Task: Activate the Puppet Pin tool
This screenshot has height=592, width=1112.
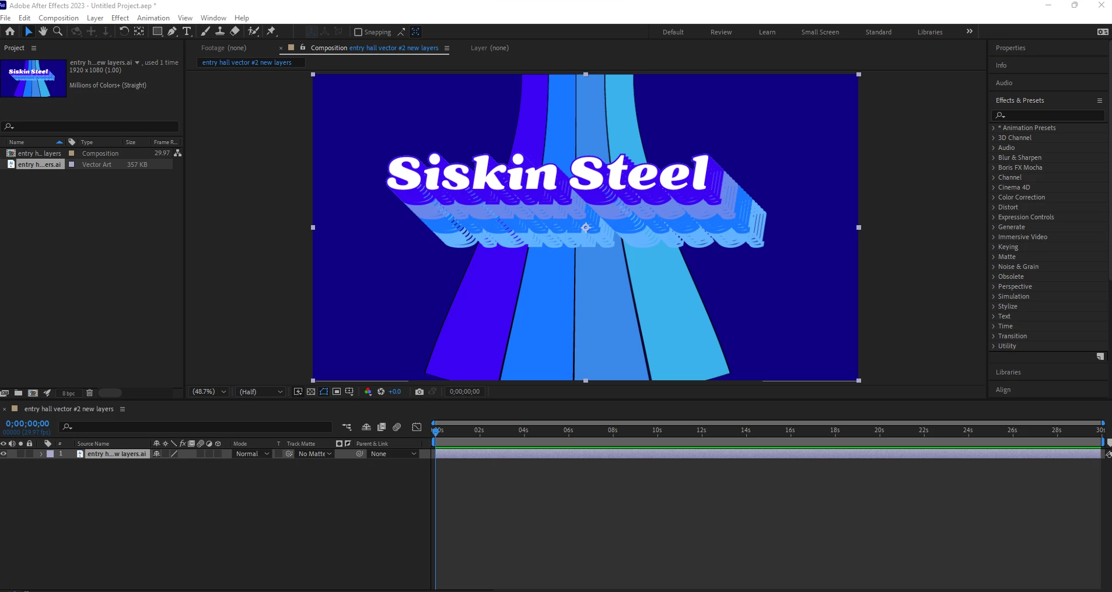Action: 271,31
